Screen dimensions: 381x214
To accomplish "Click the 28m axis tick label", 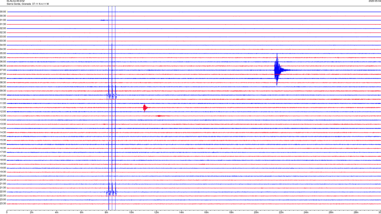I will click(356, 212).
